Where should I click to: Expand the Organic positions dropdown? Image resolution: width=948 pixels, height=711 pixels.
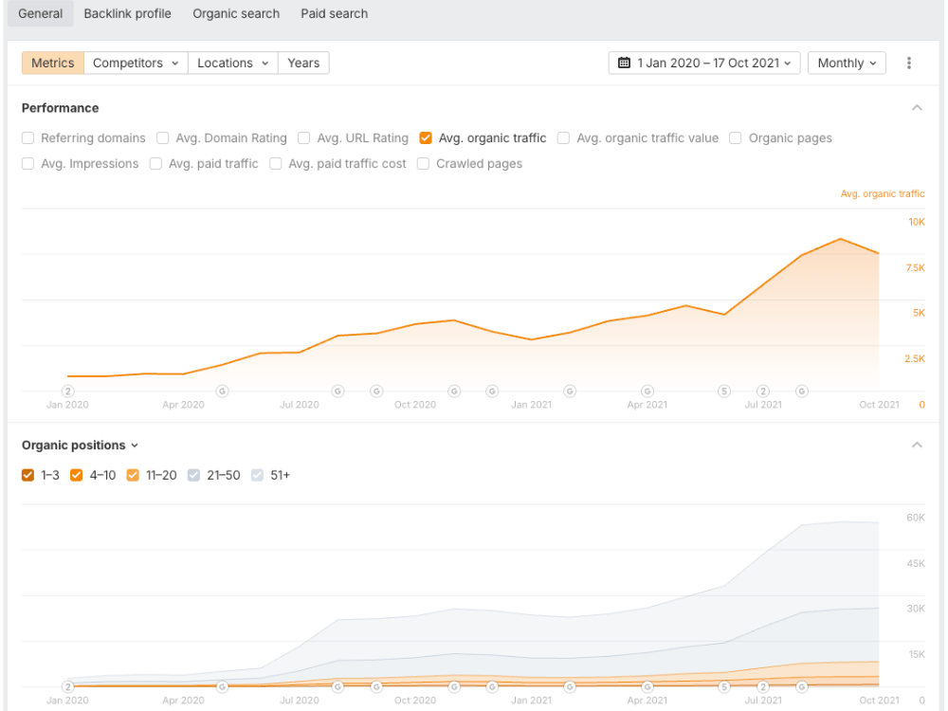tap(136, 445)
